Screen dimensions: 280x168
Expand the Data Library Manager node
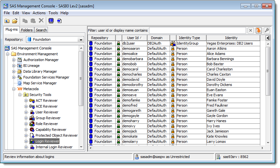coord(14,71)
